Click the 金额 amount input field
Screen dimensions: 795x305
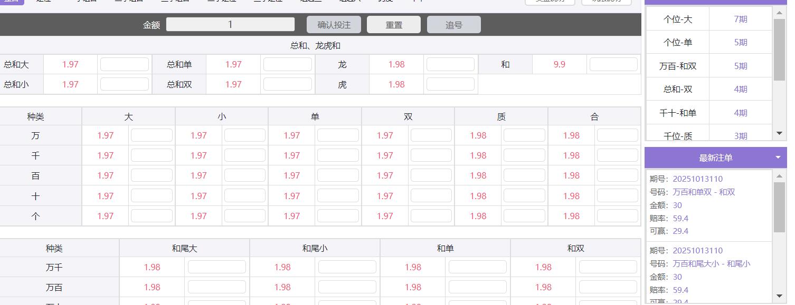click(230, 24)
